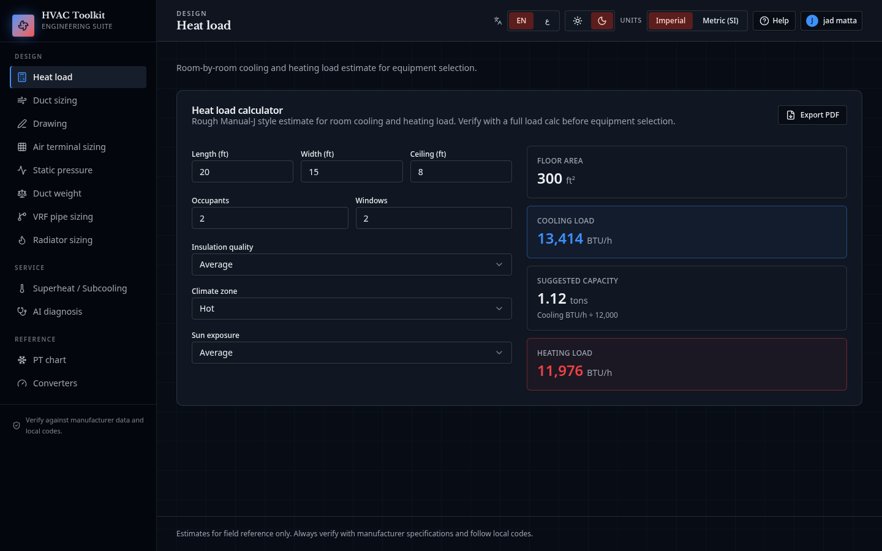The height and width of the screenshot is (551, 882).
Task: Enable dark theme with moon icon
Action: pos(602,21)
